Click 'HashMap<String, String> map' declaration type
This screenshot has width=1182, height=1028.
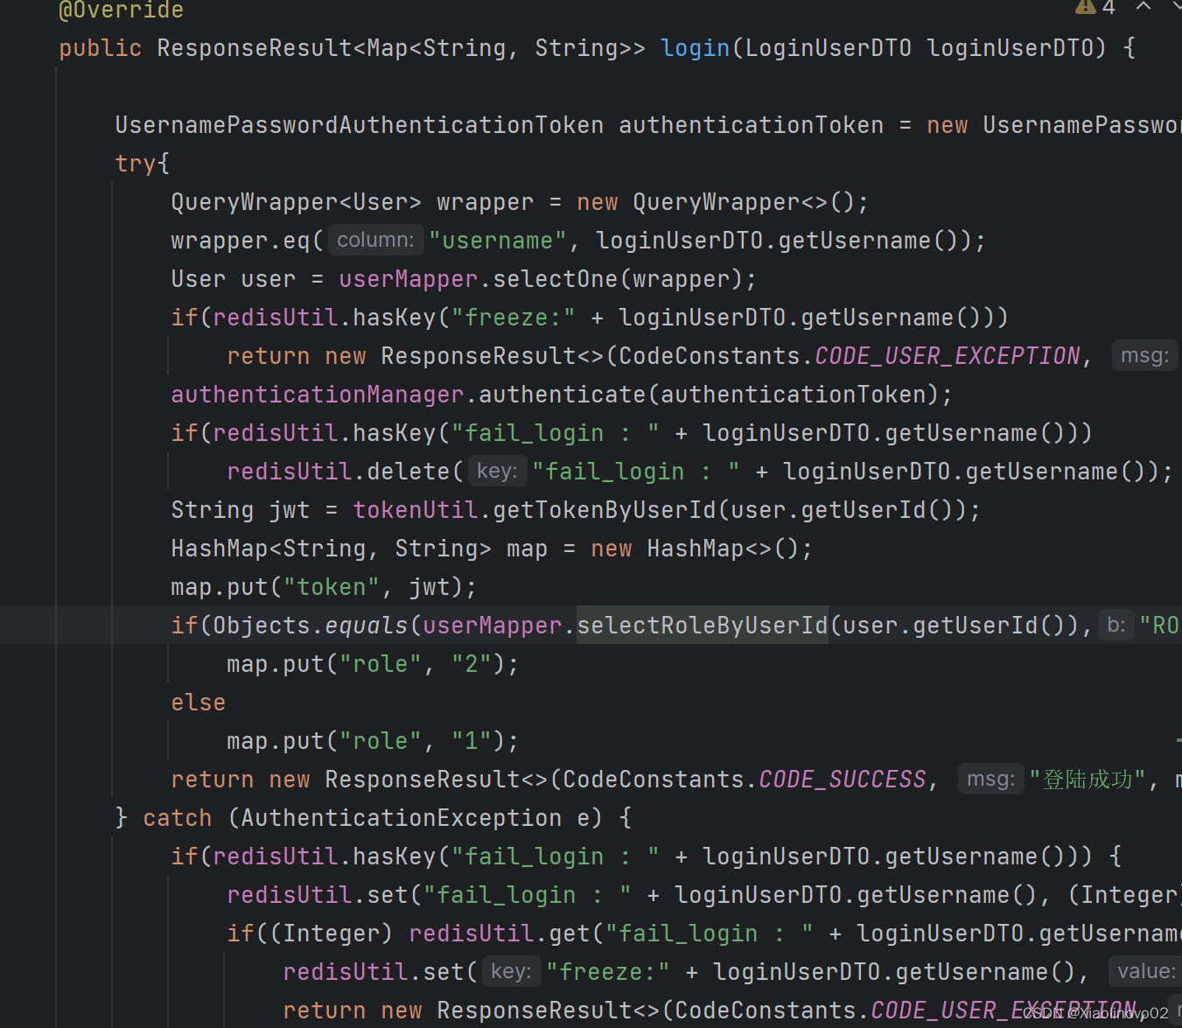pos(332,549)
